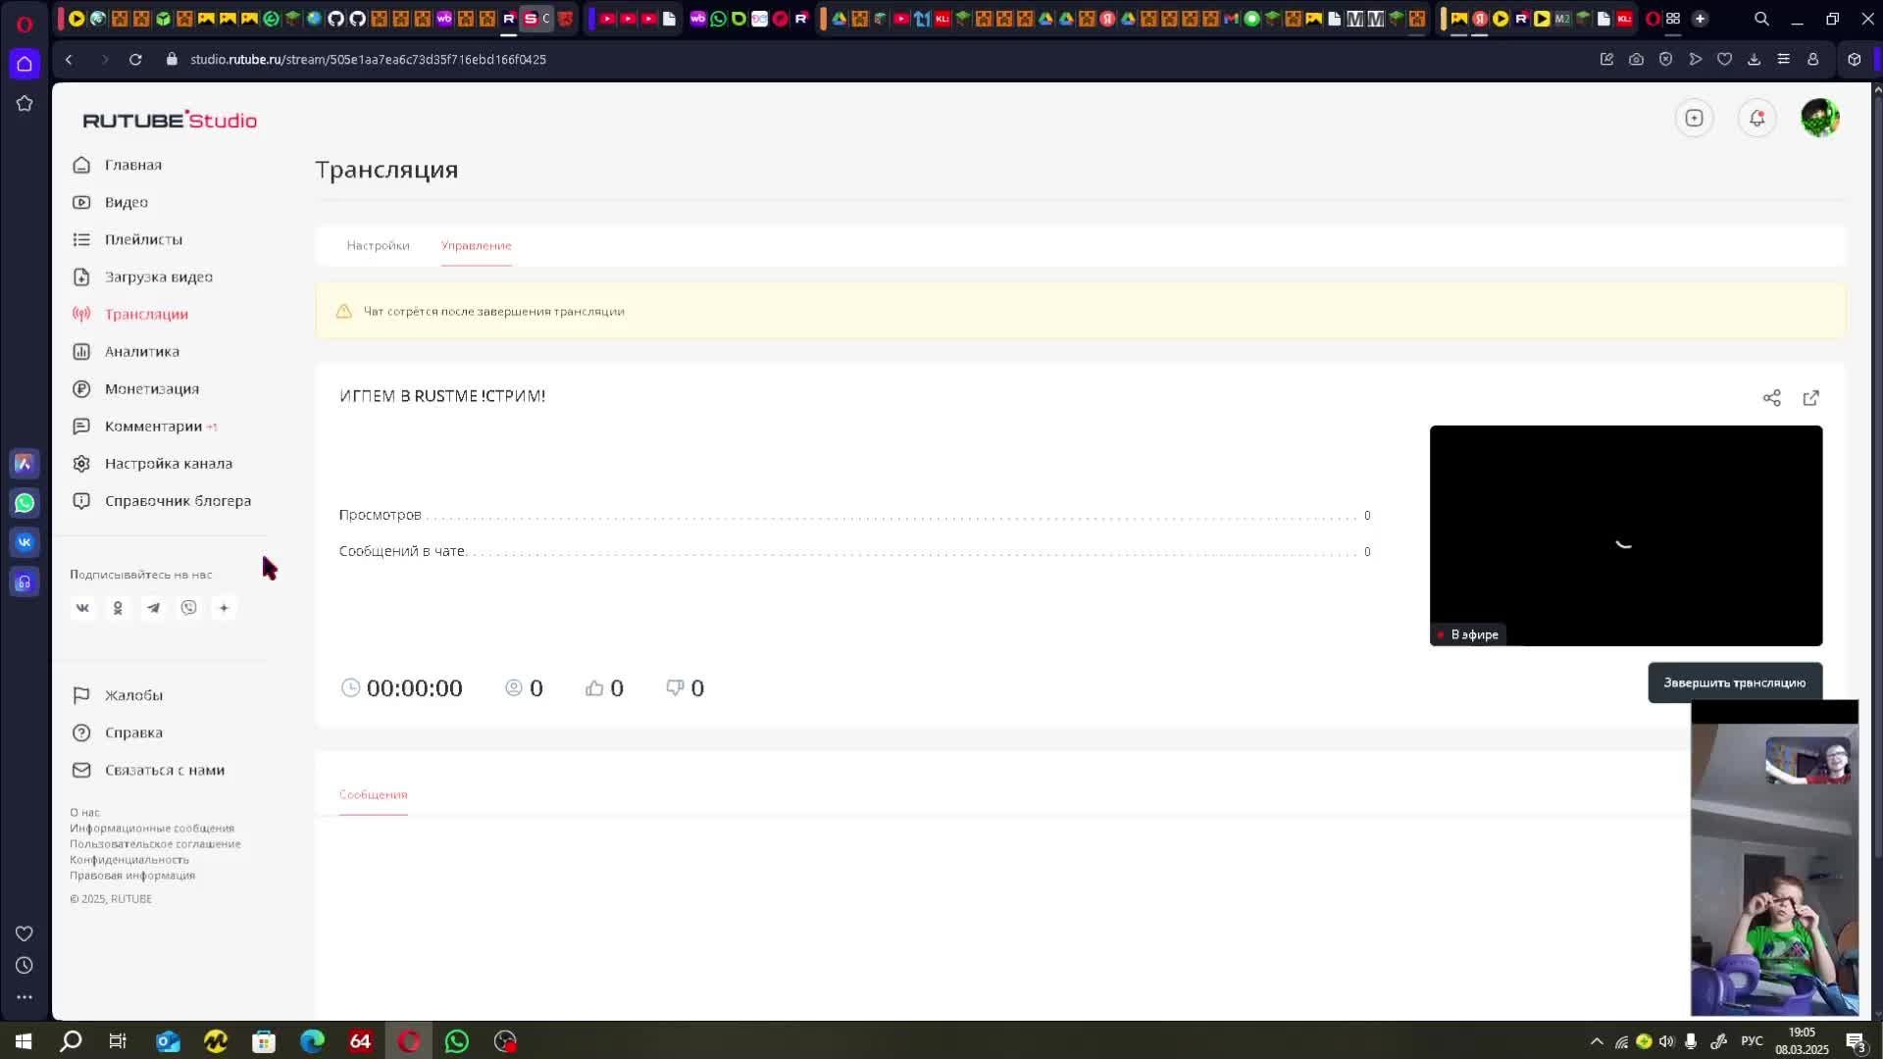Open the Сообщения chat tab
This screenshot has height=1059, width=1883.
point(373,795)
